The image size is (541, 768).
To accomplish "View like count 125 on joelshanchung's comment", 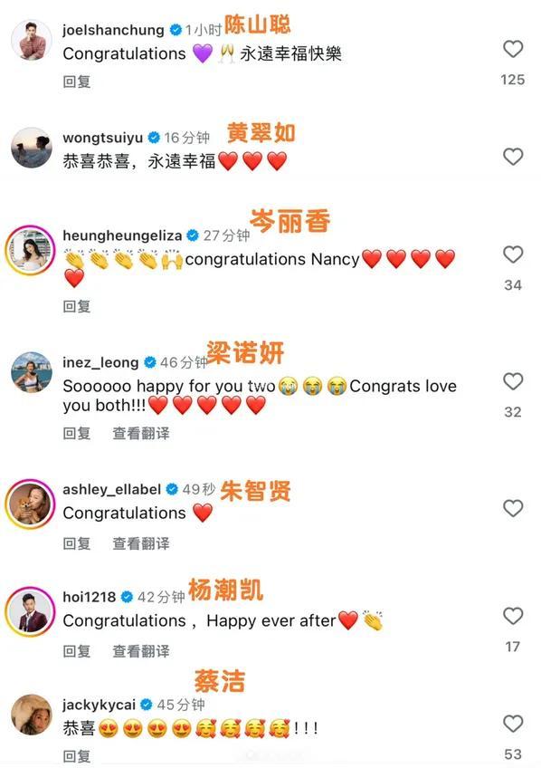I will pos(513,80).
